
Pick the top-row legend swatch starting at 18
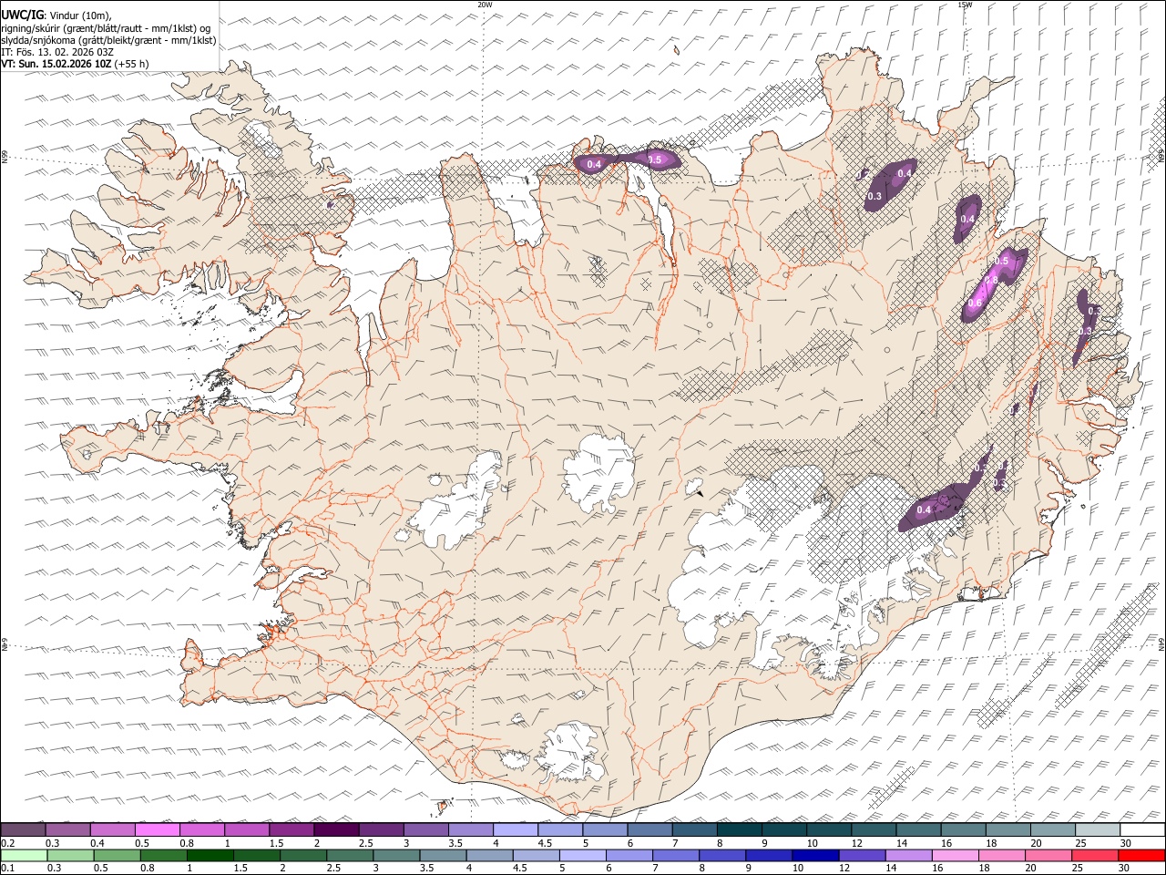pos(1007,829)
